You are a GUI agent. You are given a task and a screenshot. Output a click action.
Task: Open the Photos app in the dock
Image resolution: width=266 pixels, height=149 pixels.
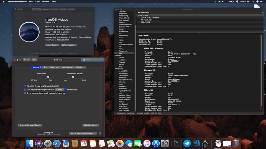(120, 143)
